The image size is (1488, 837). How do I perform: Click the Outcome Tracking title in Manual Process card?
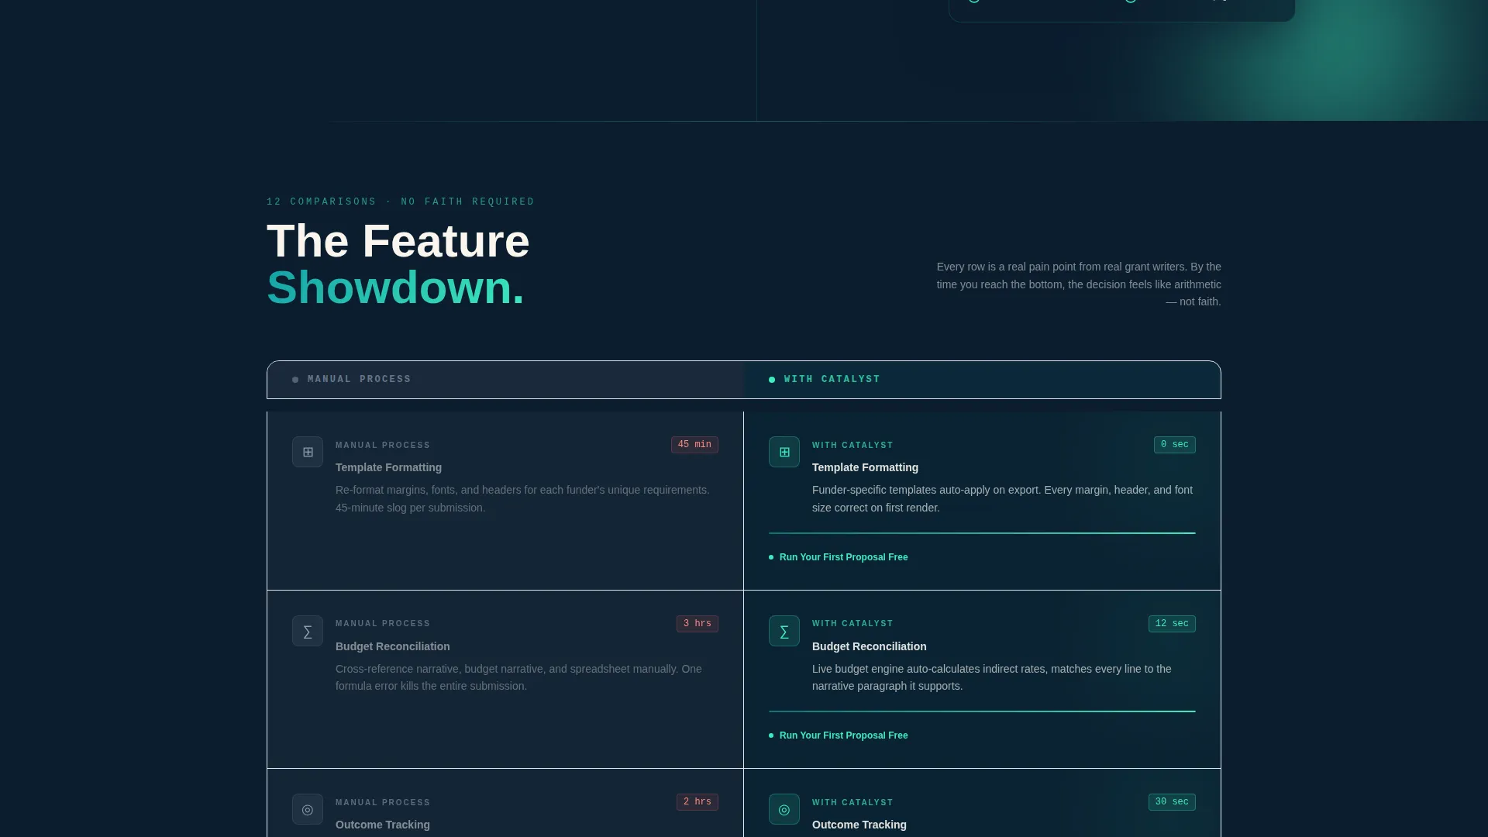[382, 825]
